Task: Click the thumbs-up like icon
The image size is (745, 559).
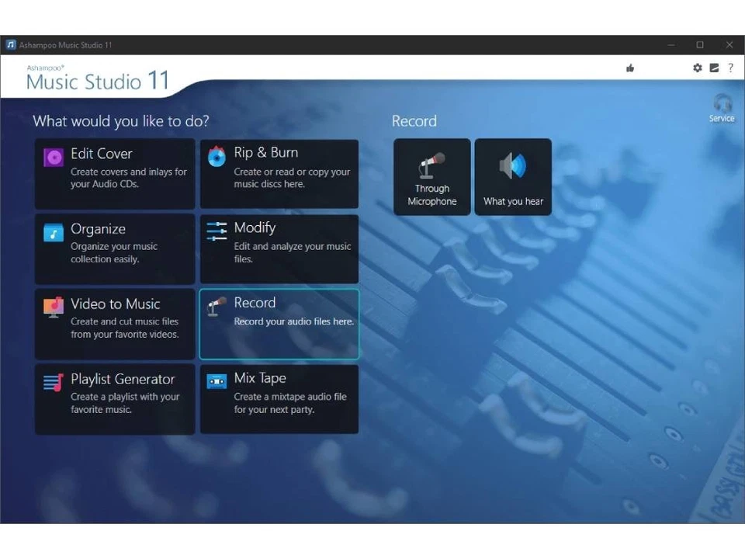Action: click(x=630, y=68)
